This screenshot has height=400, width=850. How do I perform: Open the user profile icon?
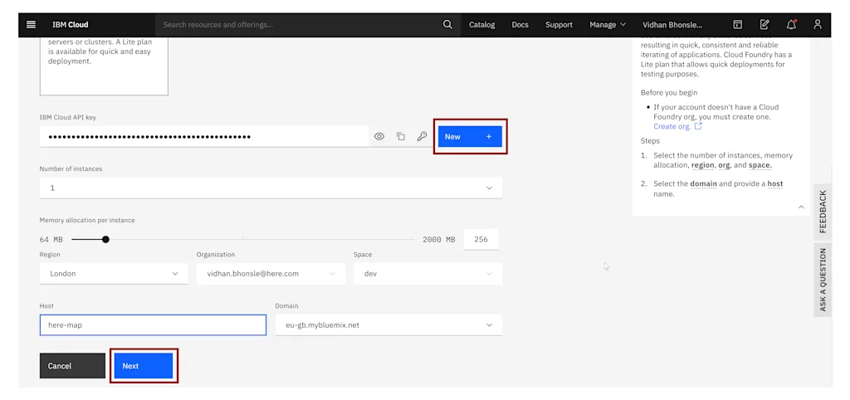[818, 24]
